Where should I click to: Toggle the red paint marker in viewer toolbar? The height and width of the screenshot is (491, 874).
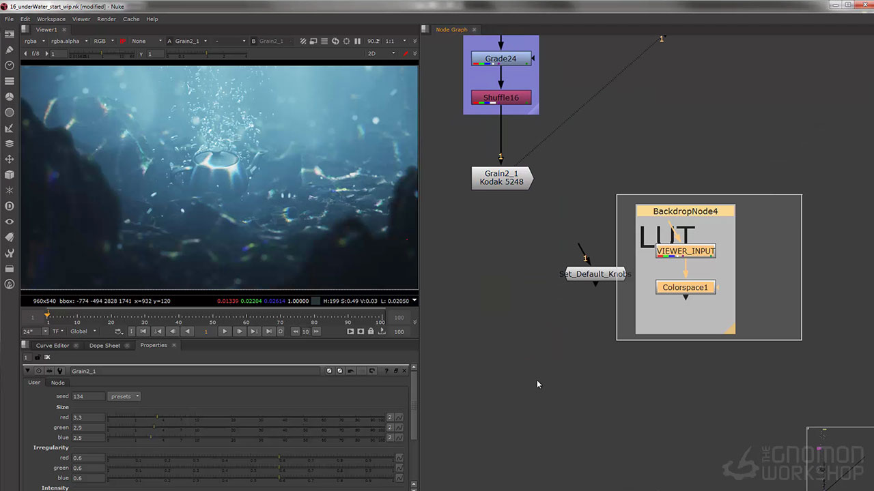click(405, 53)
